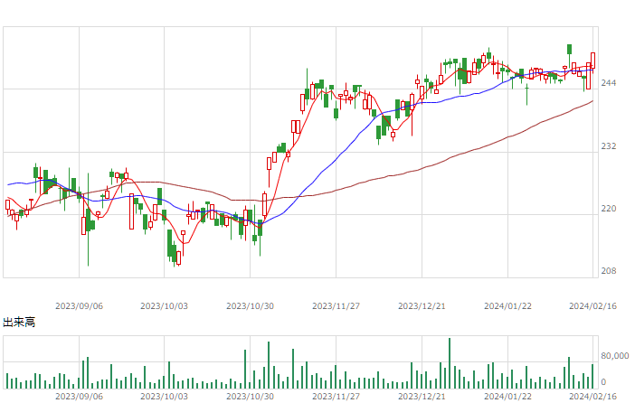
Task: Click the 2023/09/06 date label under price chart
Action: pyautogui.click(x=79, y=306)
